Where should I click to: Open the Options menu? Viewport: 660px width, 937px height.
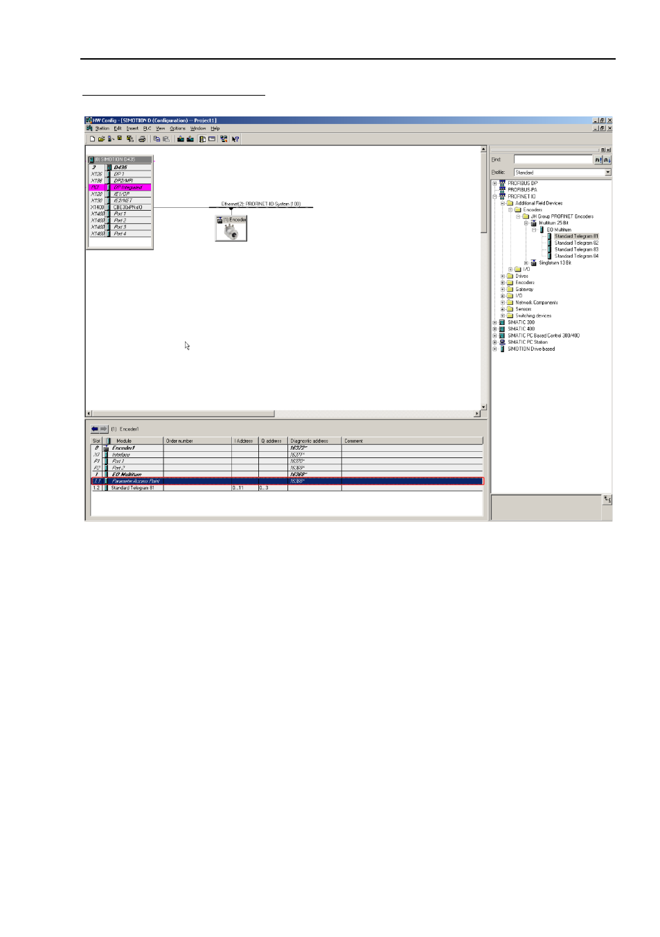177,128
